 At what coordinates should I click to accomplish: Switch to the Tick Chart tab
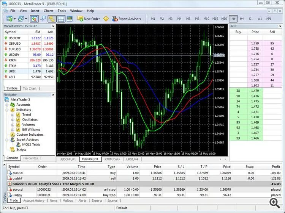(x=30, y=88)
